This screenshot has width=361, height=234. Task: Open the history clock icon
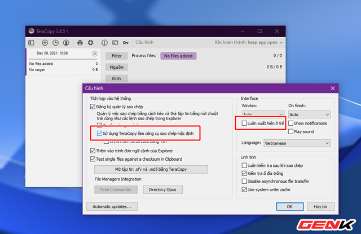(55, 42)
